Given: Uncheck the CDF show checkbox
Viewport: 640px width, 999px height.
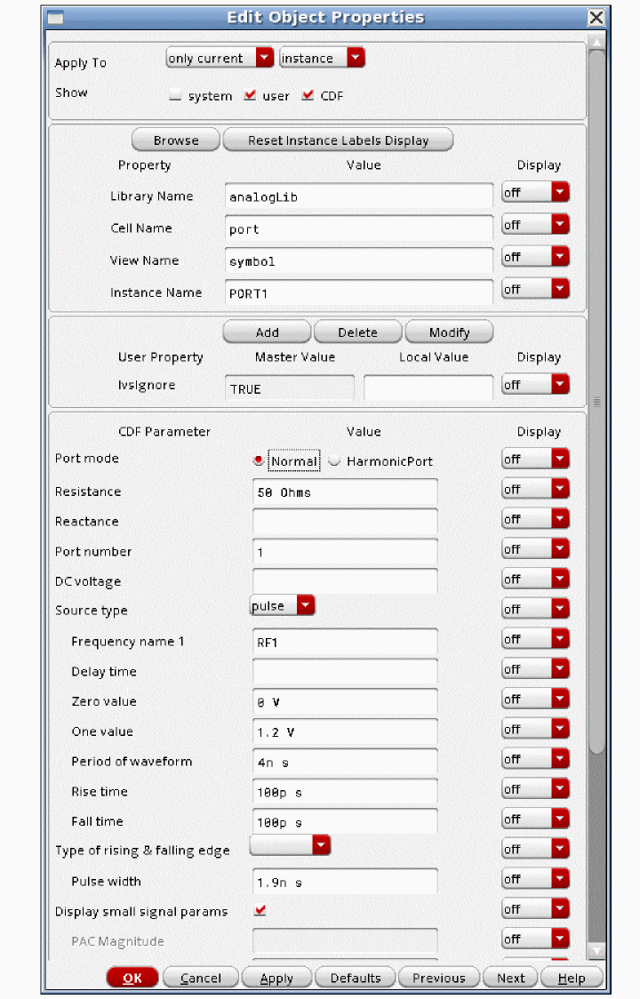Looking at the screenshot, I should [308, 96].
